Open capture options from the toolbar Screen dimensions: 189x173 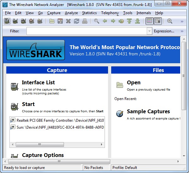[15, 21]
